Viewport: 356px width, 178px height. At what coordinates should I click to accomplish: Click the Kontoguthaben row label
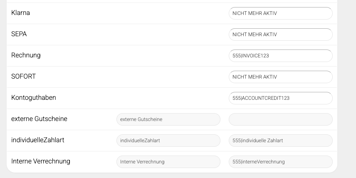(33, 98)
